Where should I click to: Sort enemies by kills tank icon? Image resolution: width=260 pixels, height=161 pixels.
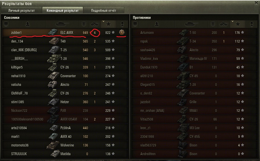coord(224,24)
